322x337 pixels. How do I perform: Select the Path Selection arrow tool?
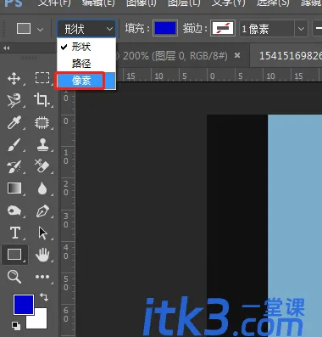[x=42, y=233]
